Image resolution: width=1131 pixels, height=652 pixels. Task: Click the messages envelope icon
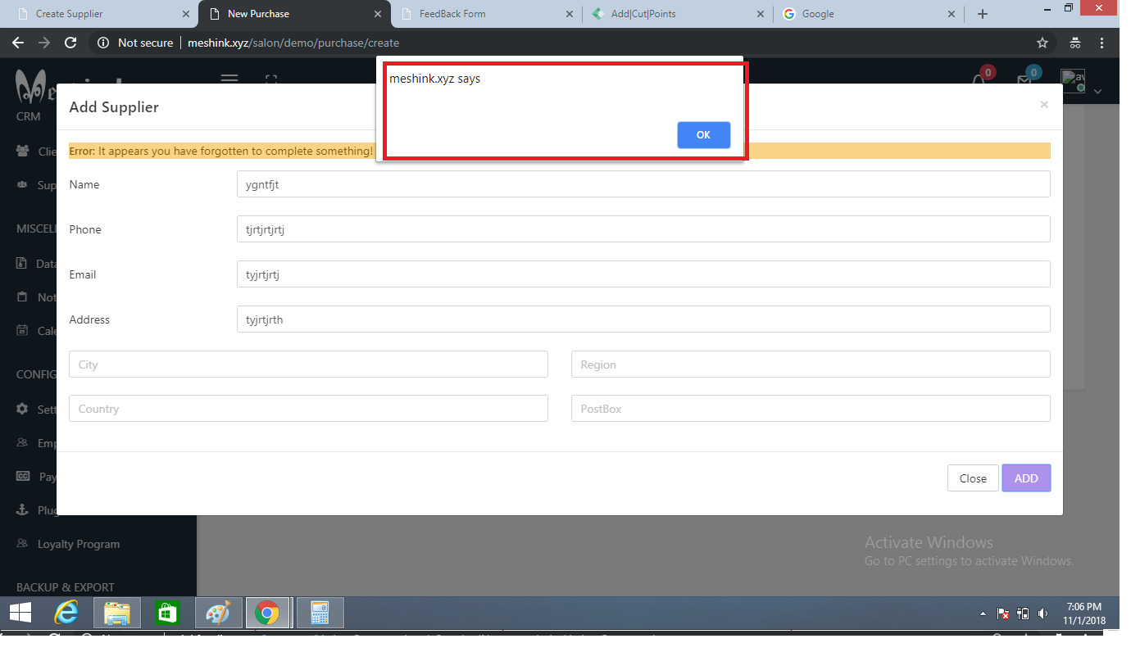pyautogui.click(x=1024, y=80)
